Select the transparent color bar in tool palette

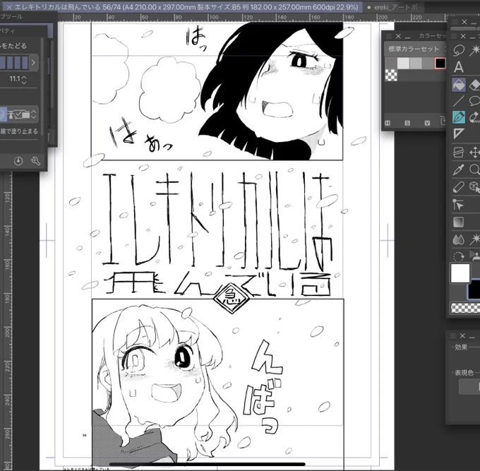(465, 308)
